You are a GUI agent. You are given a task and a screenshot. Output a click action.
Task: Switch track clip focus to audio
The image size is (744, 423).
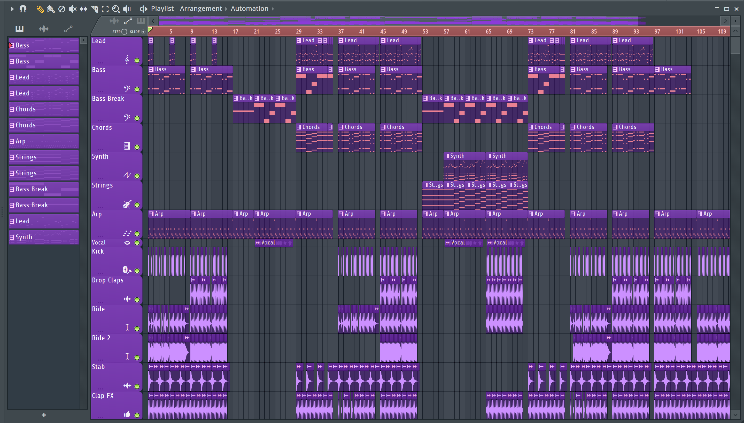click(x=114, y=21)
